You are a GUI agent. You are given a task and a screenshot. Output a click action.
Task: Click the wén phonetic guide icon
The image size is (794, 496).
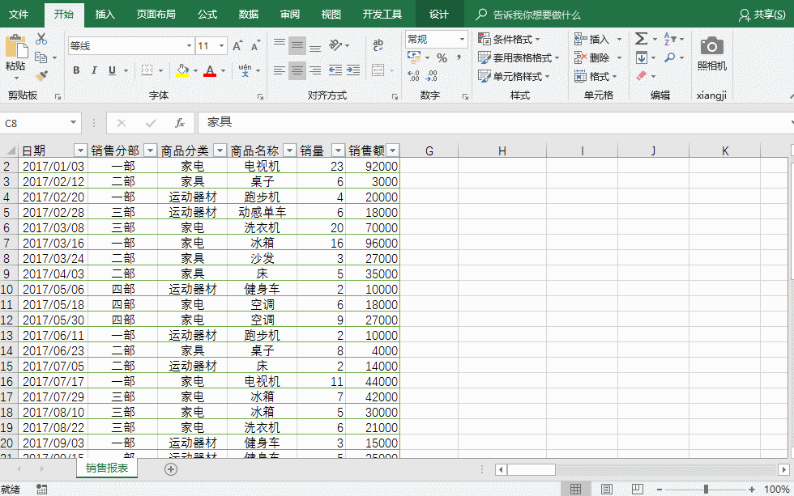[245, 70]
